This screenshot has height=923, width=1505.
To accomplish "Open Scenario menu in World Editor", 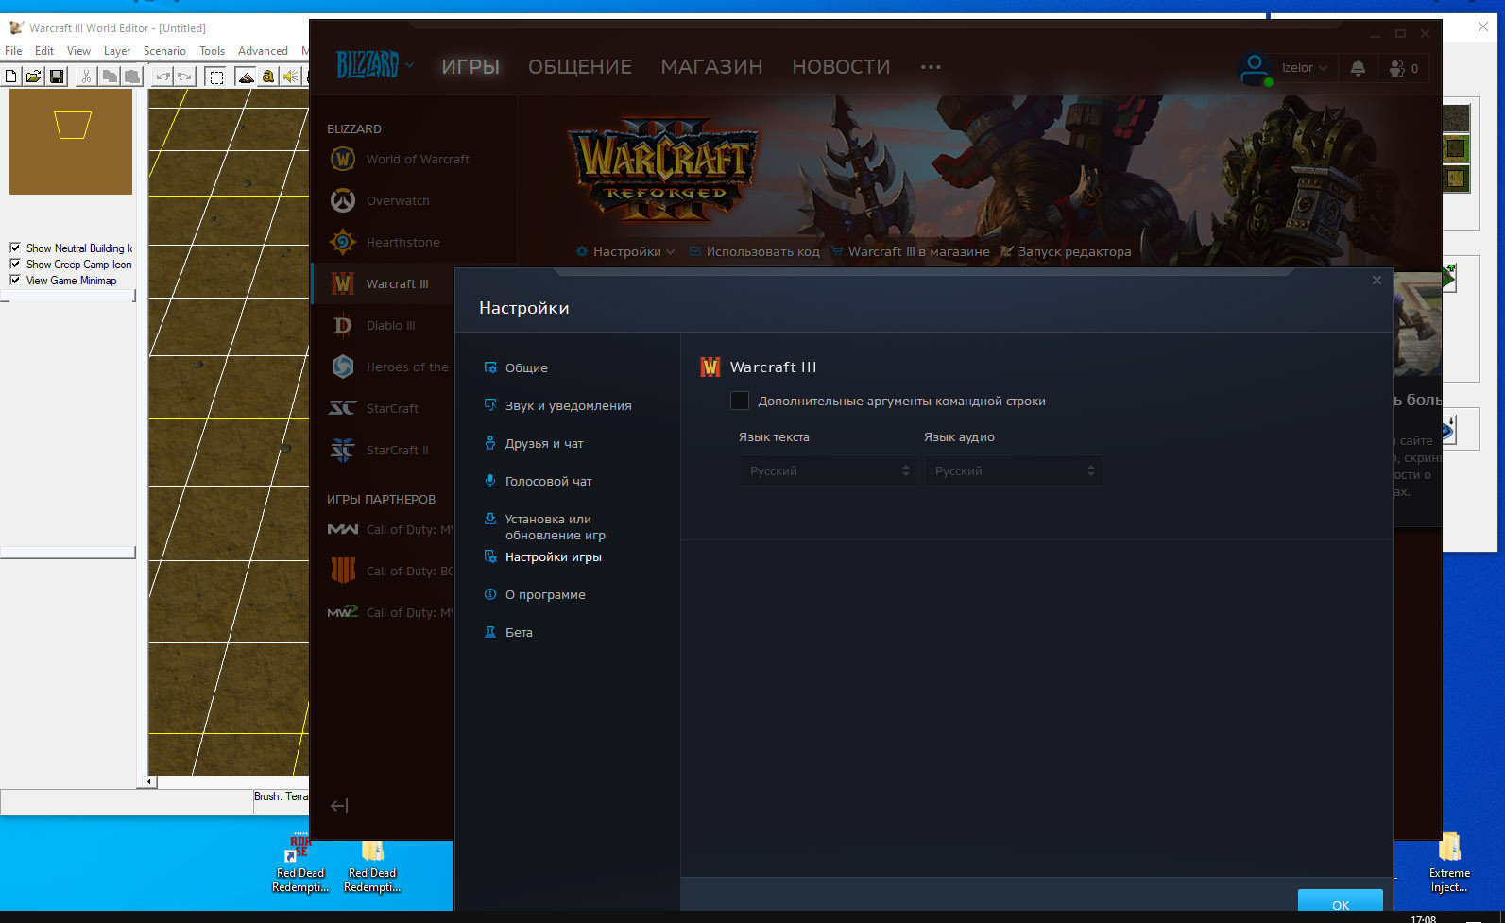I will [x=164, y=51].
